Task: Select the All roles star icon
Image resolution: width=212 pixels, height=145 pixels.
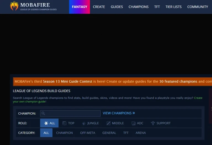Action: (x=46, y=123)
